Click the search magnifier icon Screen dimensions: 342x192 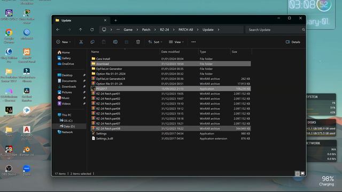click(304, 30)
